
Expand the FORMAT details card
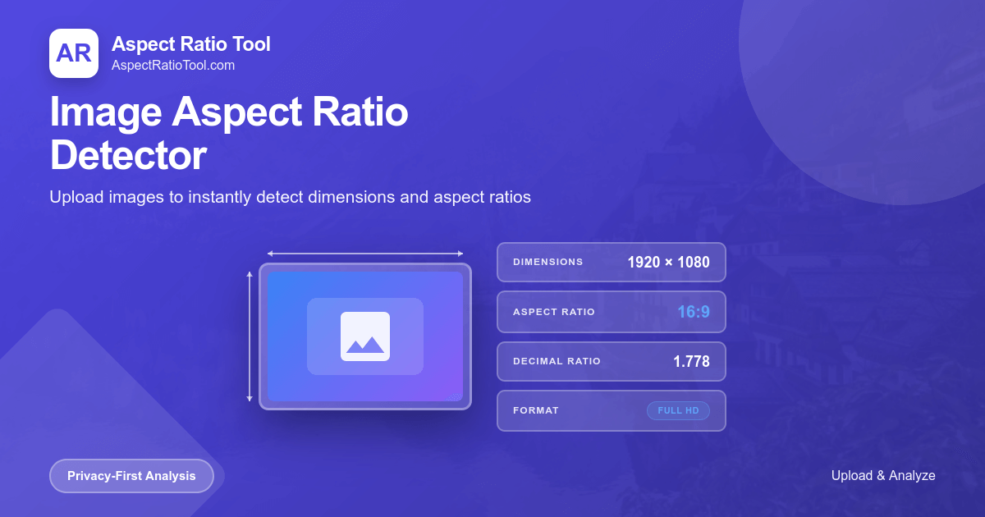[611, 410]
